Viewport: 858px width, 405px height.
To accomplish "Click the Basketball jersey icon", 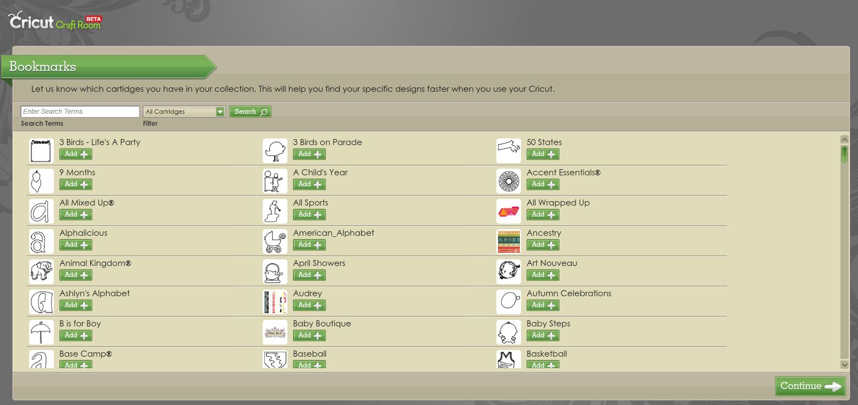I will coord(508,359).
